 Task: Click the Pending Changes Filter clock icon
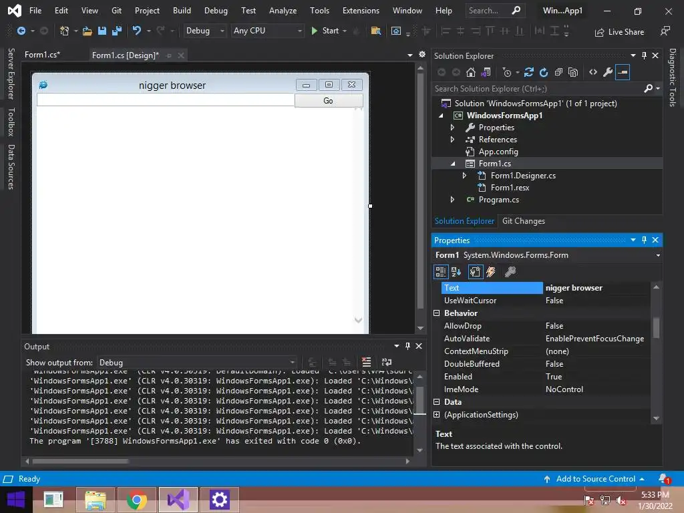tap(507, 72)
